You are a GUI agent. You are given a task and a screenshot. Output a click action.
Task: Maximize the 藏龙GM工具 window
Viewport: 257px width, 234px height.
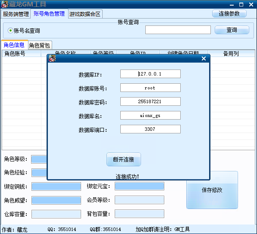pos(241,5)
